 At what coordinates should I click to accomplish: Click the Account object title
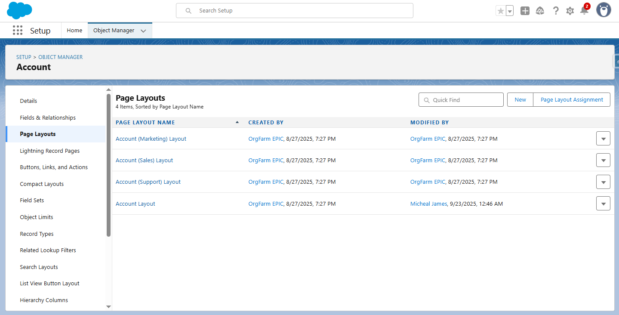click(34, 67)
